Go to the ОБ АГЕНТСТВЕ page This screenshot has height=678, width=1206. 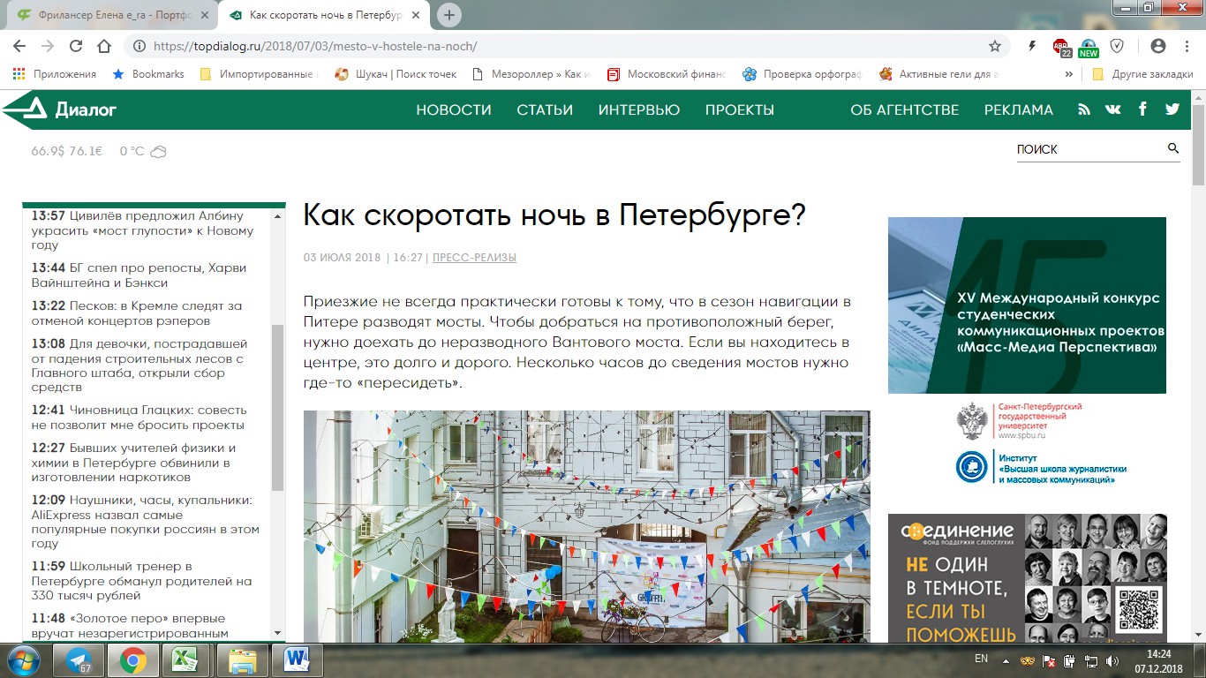[905, 109]
